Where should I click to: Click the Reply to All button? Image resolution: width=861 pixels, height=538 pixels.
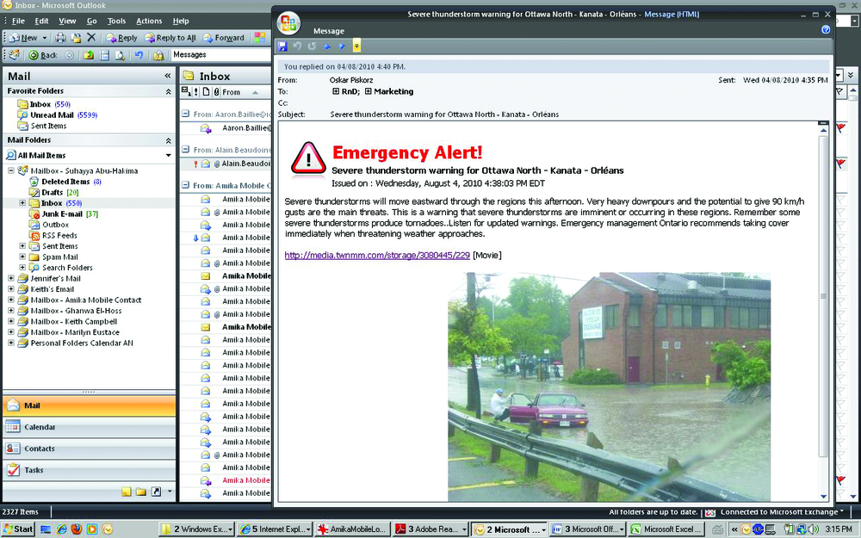coord(170,38)
